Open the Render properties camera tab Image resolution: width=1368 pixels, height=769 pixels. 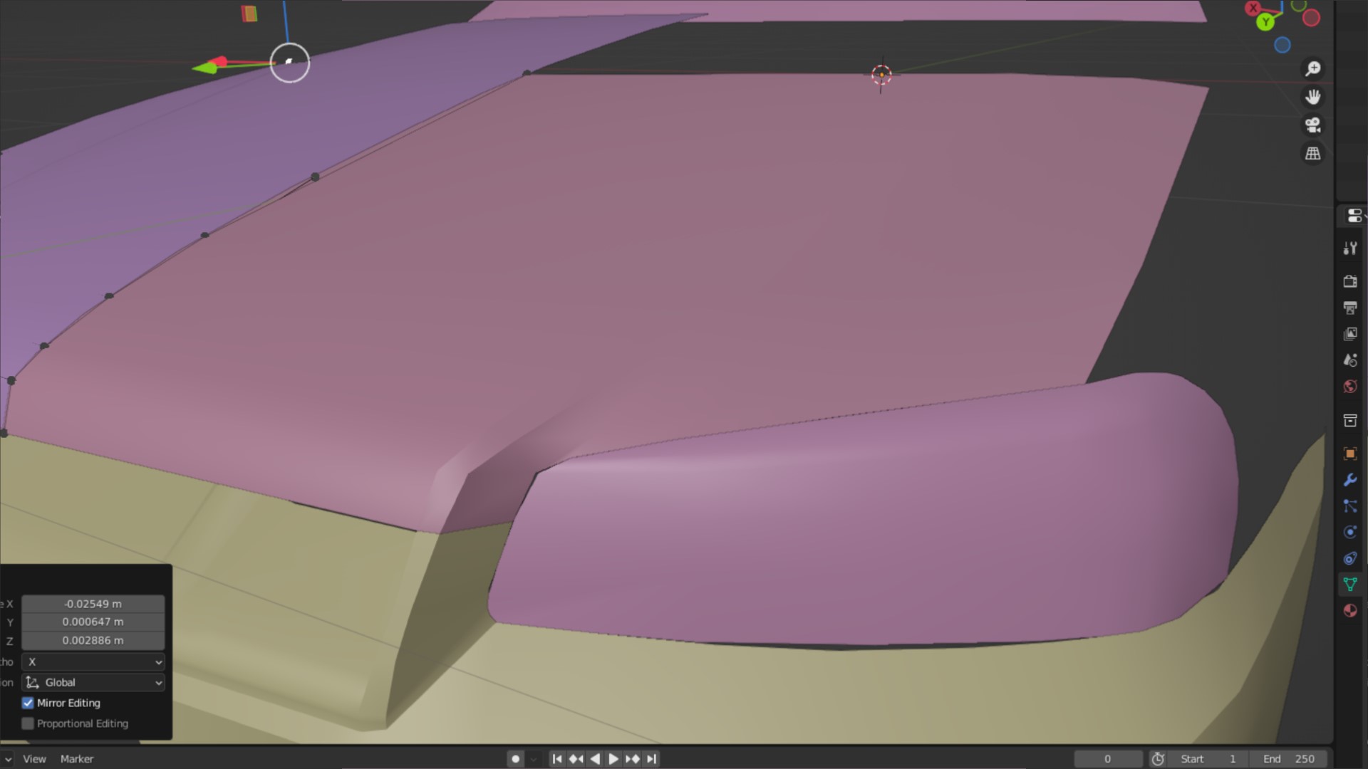(x=1349, y=281)
